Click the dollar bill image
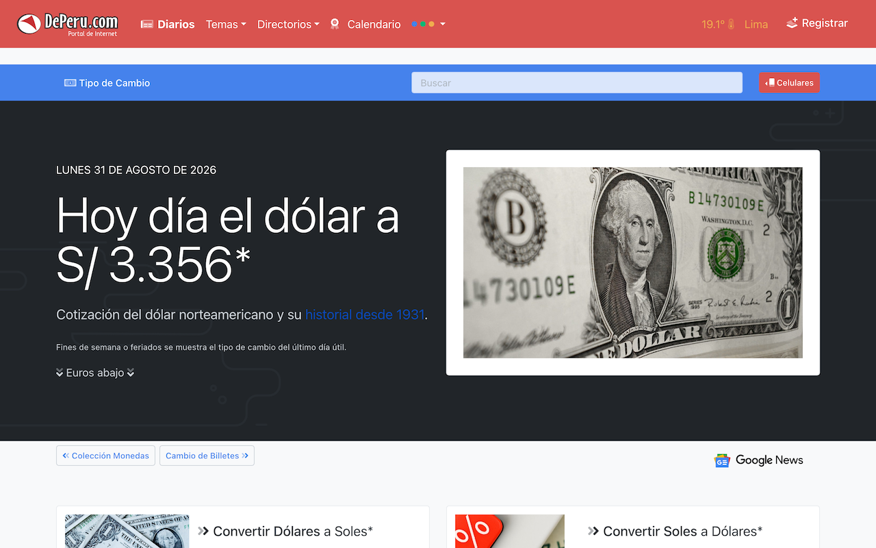 (x=633, y=262)
